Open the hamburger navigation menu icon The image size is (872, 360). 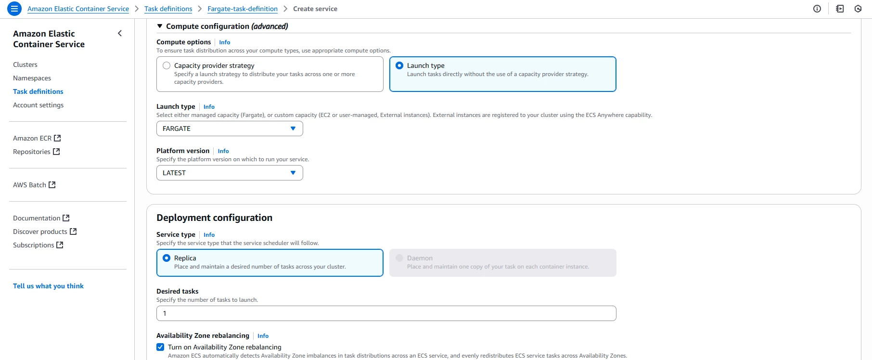[x=14, y=9]
